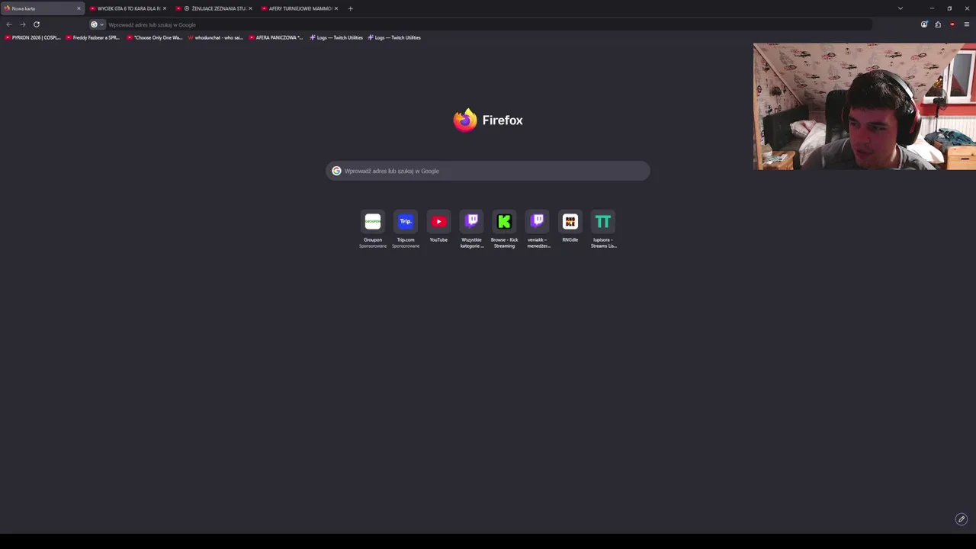This screenshot has width=976, height=549.
Task: Close the 'AFERY TURNIEJOWE' tab
Action: click(336, 8)
